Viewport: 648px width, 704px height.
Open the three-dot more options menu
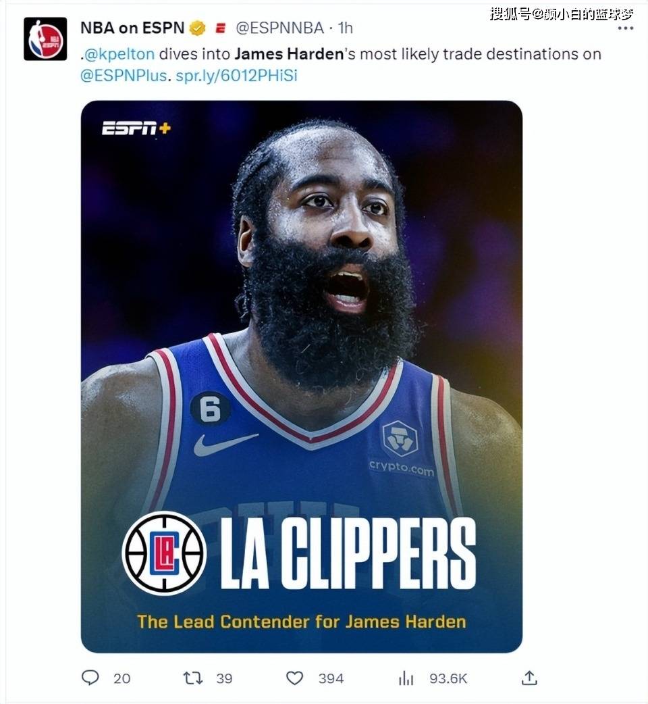coord(626,28)
